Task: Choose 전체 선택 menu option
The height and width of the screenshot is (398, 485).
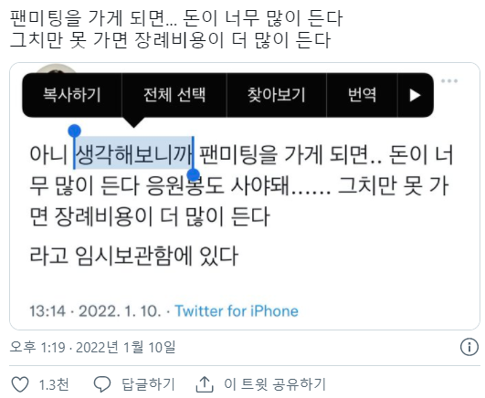Action: tap(174, 95)
